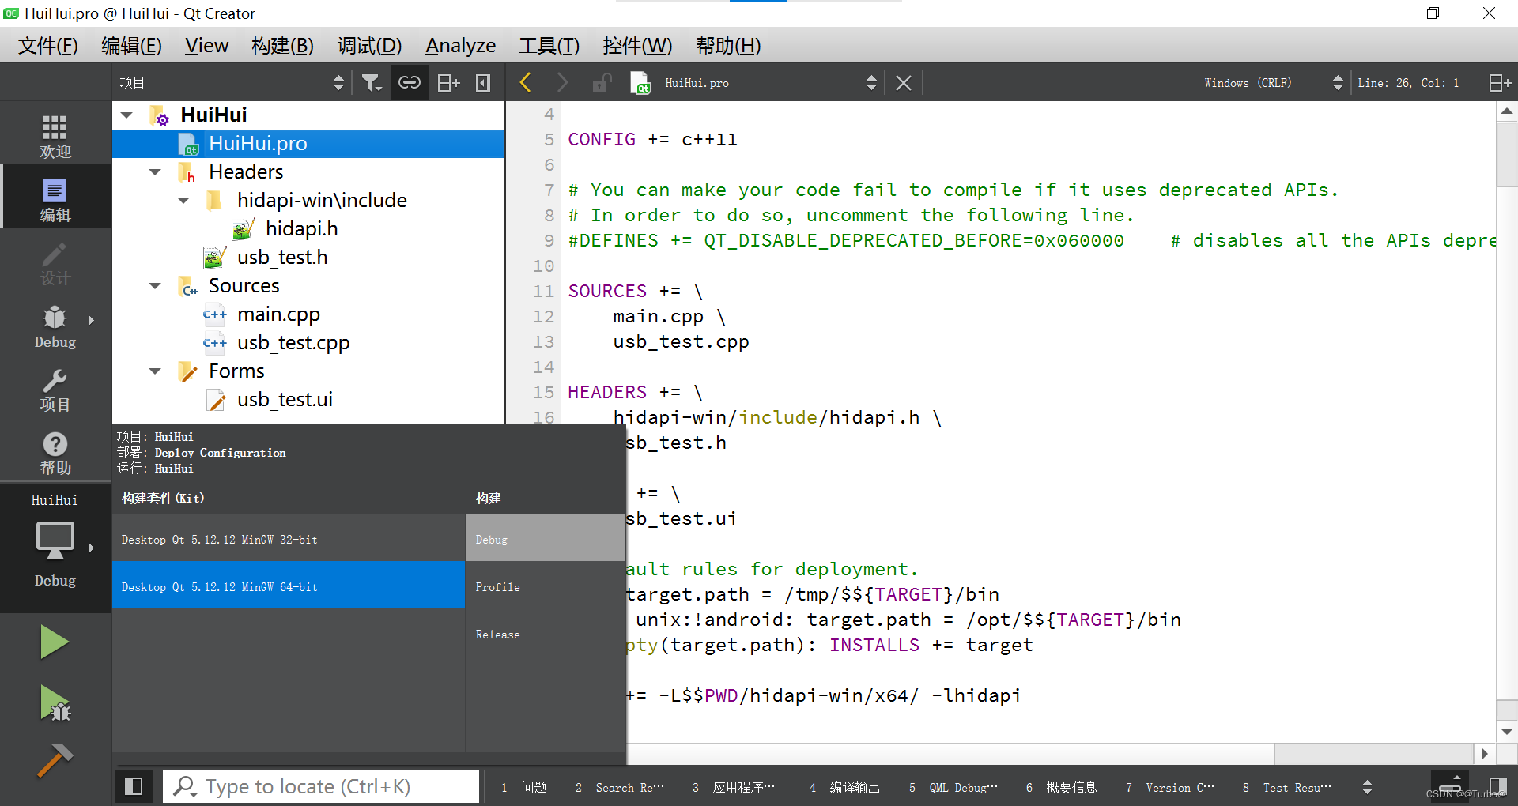Choose the Profile build configuration
This screenshot has width=1518, height=806.
tap(546, 586)
